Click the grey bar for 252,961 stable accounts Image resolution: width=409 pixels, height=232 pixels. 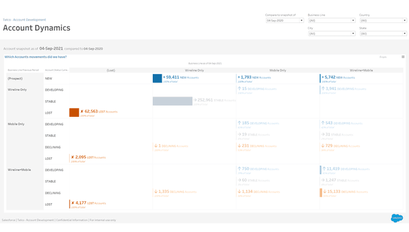pyautogui.click(x=173, y=101)
